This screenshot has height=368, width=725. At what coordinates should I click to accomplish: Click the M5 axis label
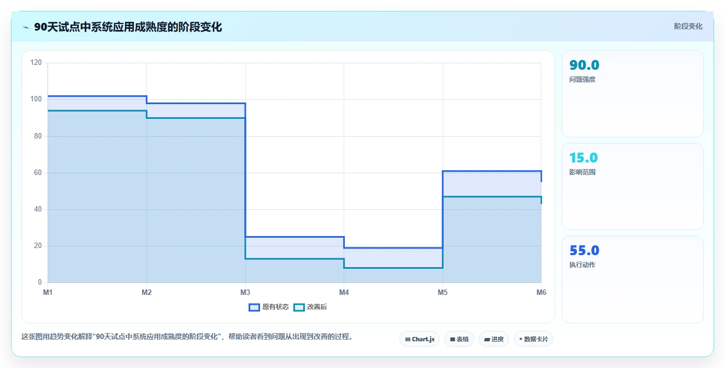click(443, 293)
